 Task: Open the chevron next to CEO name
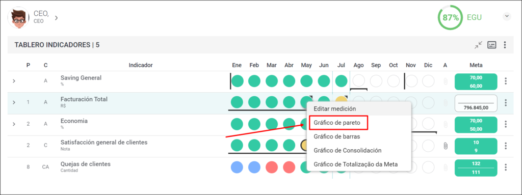[x=56, y=18]
